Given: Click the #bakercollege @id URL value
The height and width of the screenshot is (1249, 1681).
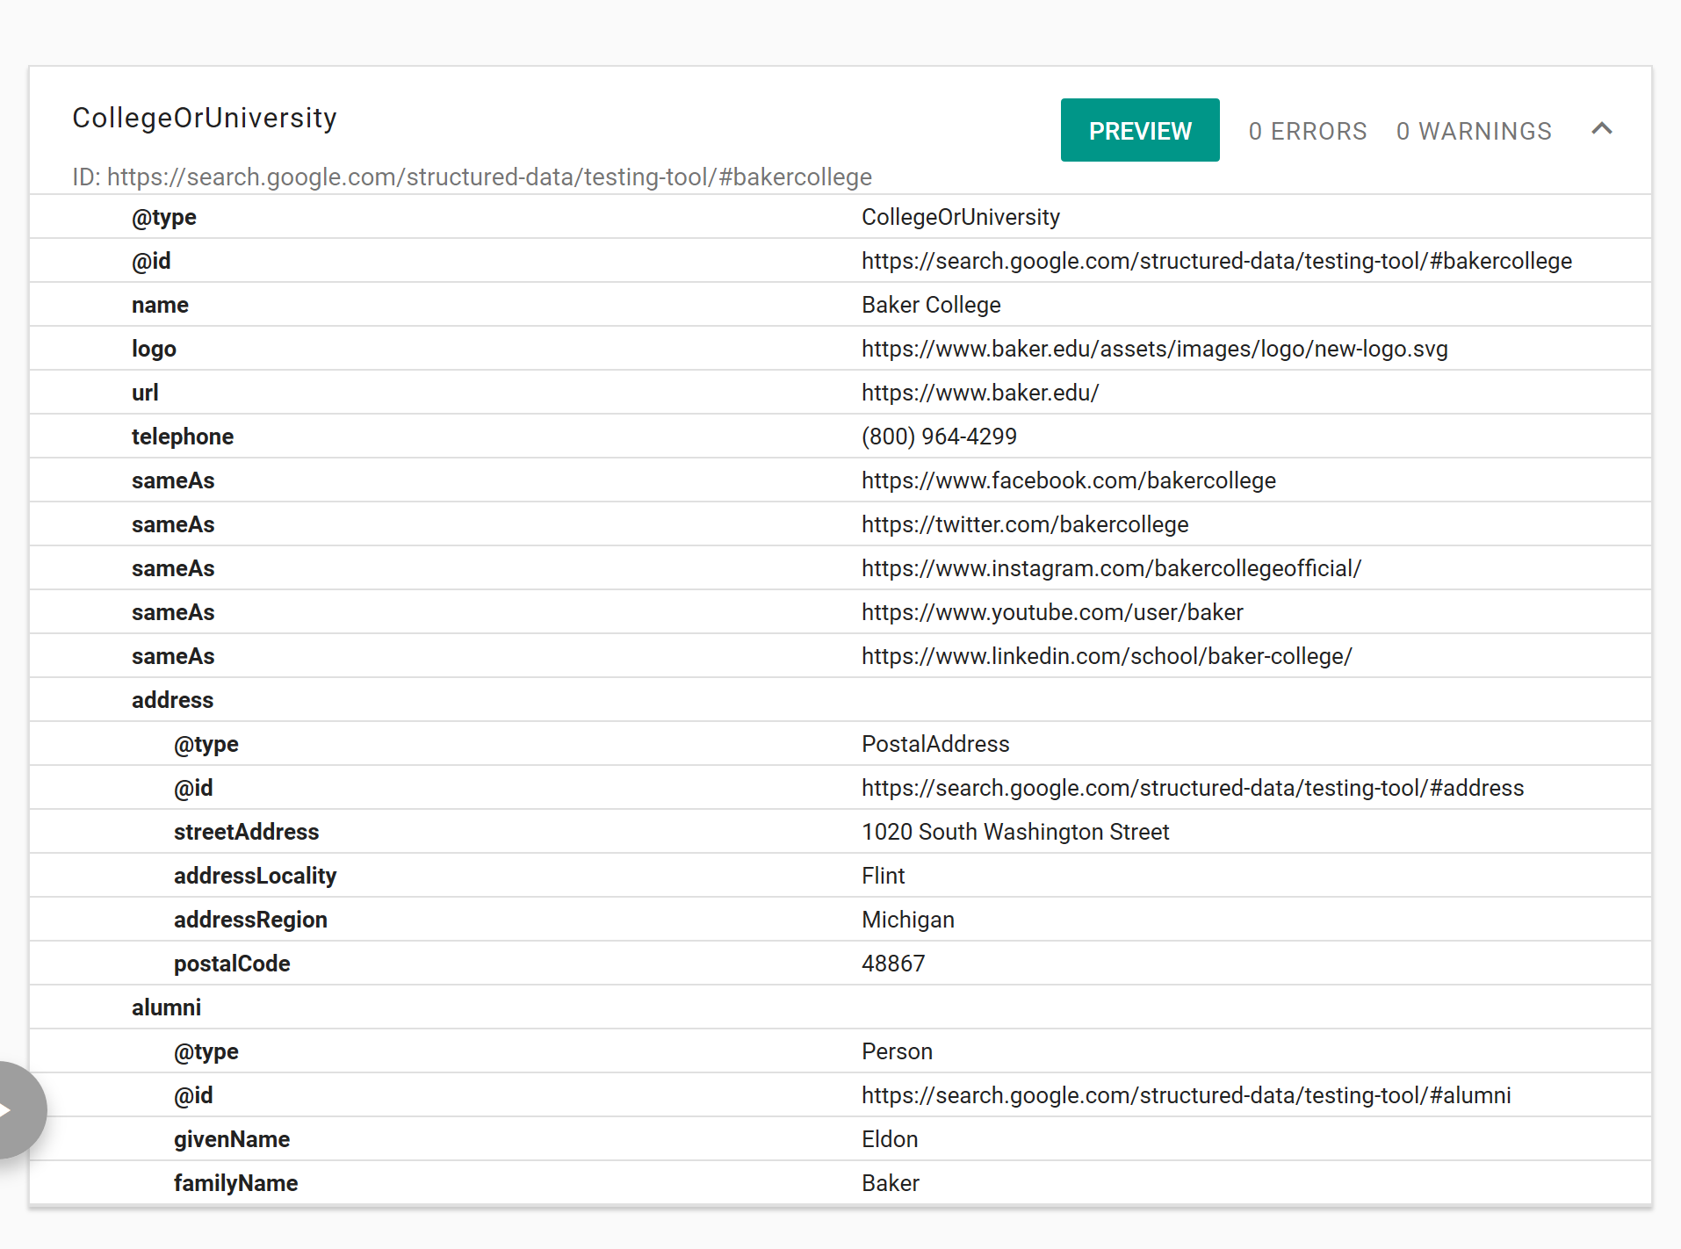Looking at the screenshot, I should 1216,261.
